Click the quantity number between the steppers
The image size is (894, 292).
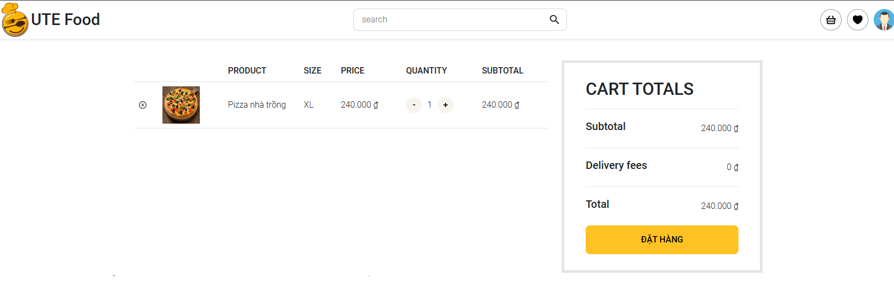(x=430, y=105)
